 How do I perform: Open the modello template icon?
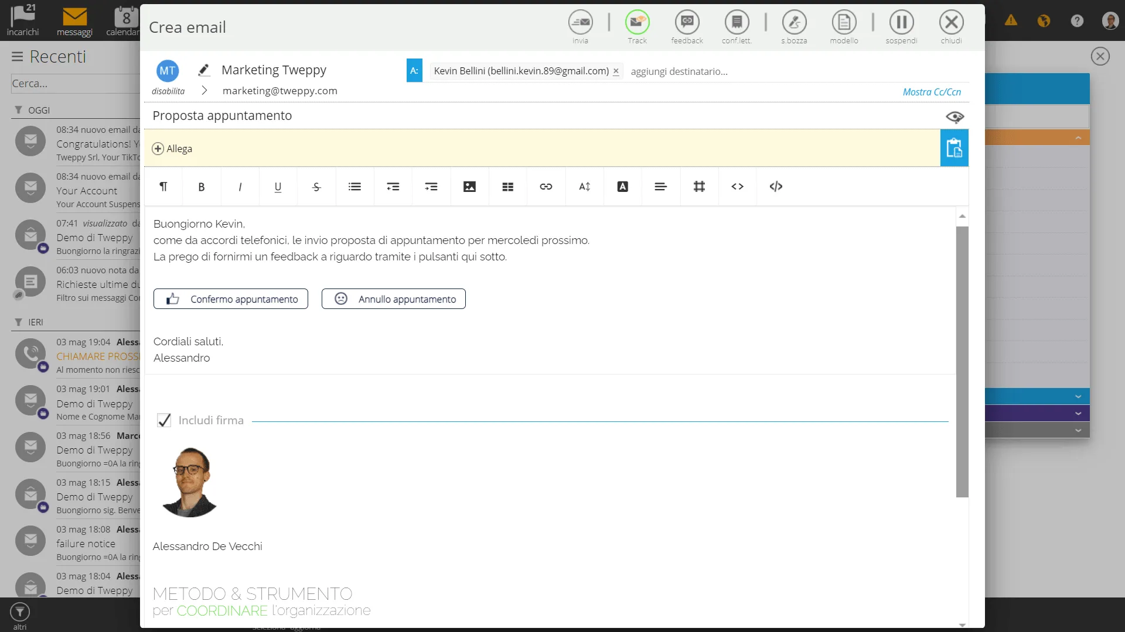(844, 28)
